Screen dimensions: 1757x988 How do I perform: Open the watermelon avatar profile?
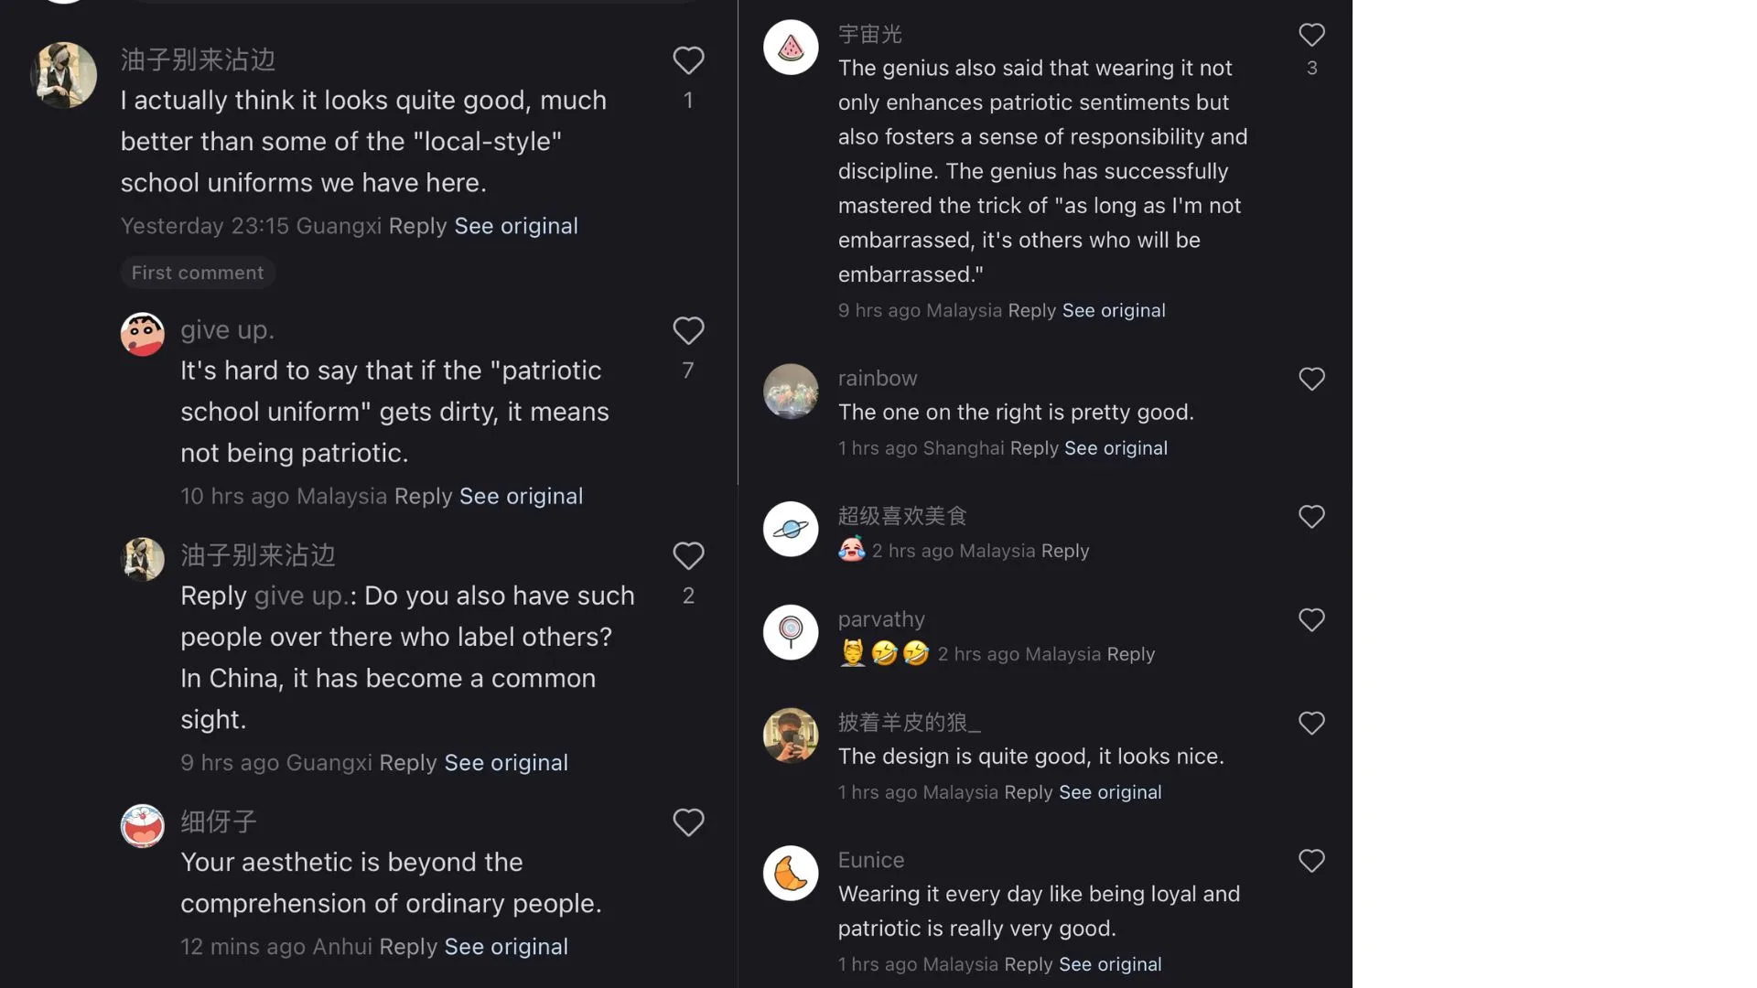point(791,48)
